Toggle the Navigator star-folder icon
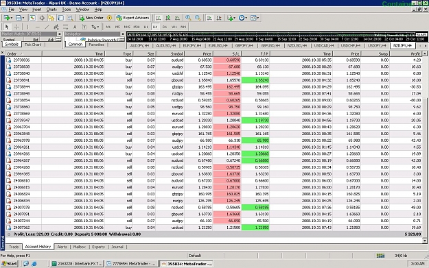 (x=51, y=18)
